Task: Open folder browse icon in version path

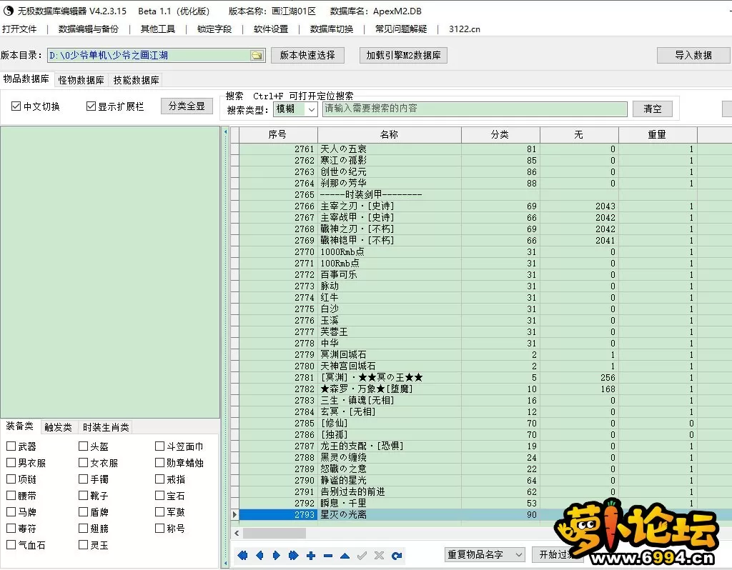Action: coord(257,56)
